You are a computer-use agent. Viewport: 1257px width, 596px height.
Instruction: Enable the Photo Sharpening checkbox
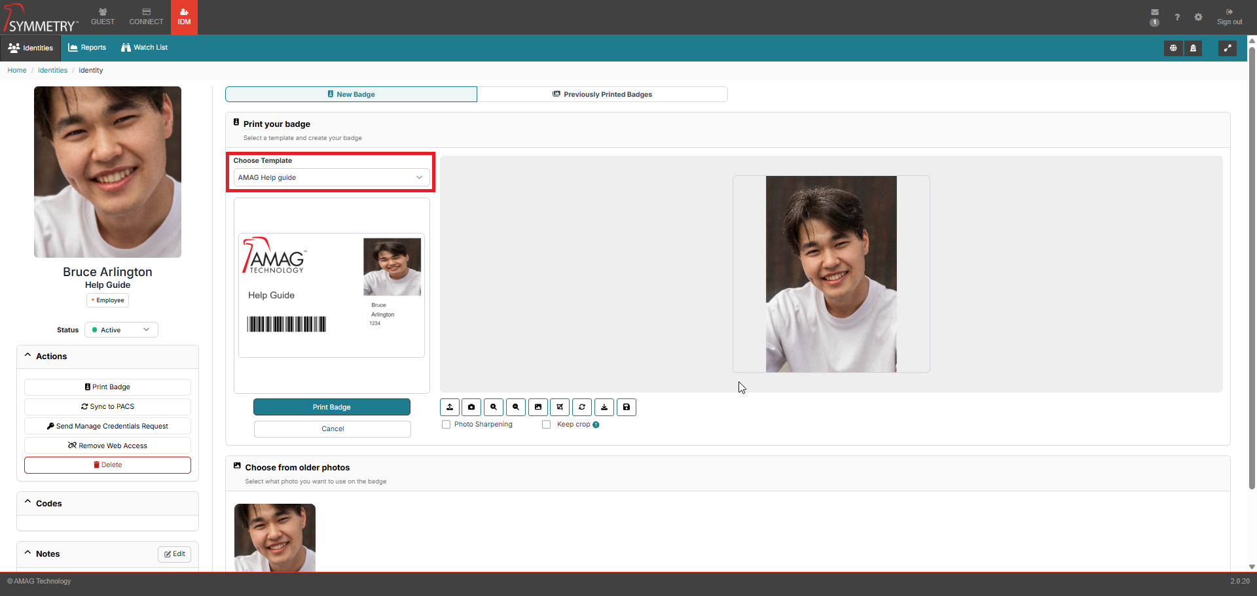[x=446, y=425]
